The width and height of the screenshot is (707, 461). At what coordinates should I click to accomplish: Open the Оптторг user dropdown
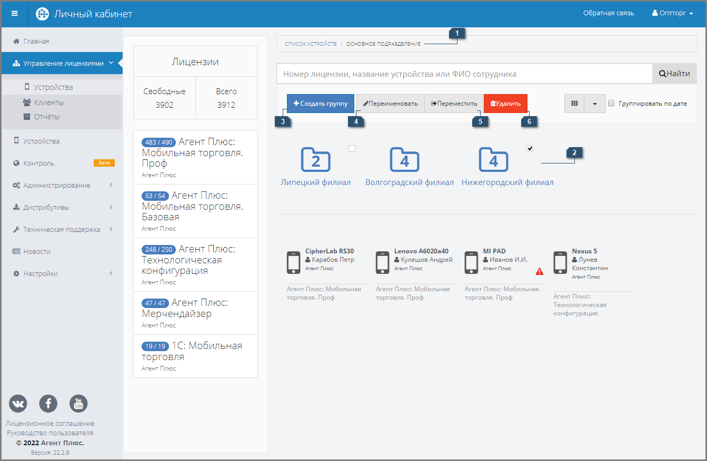pos(672,13)
